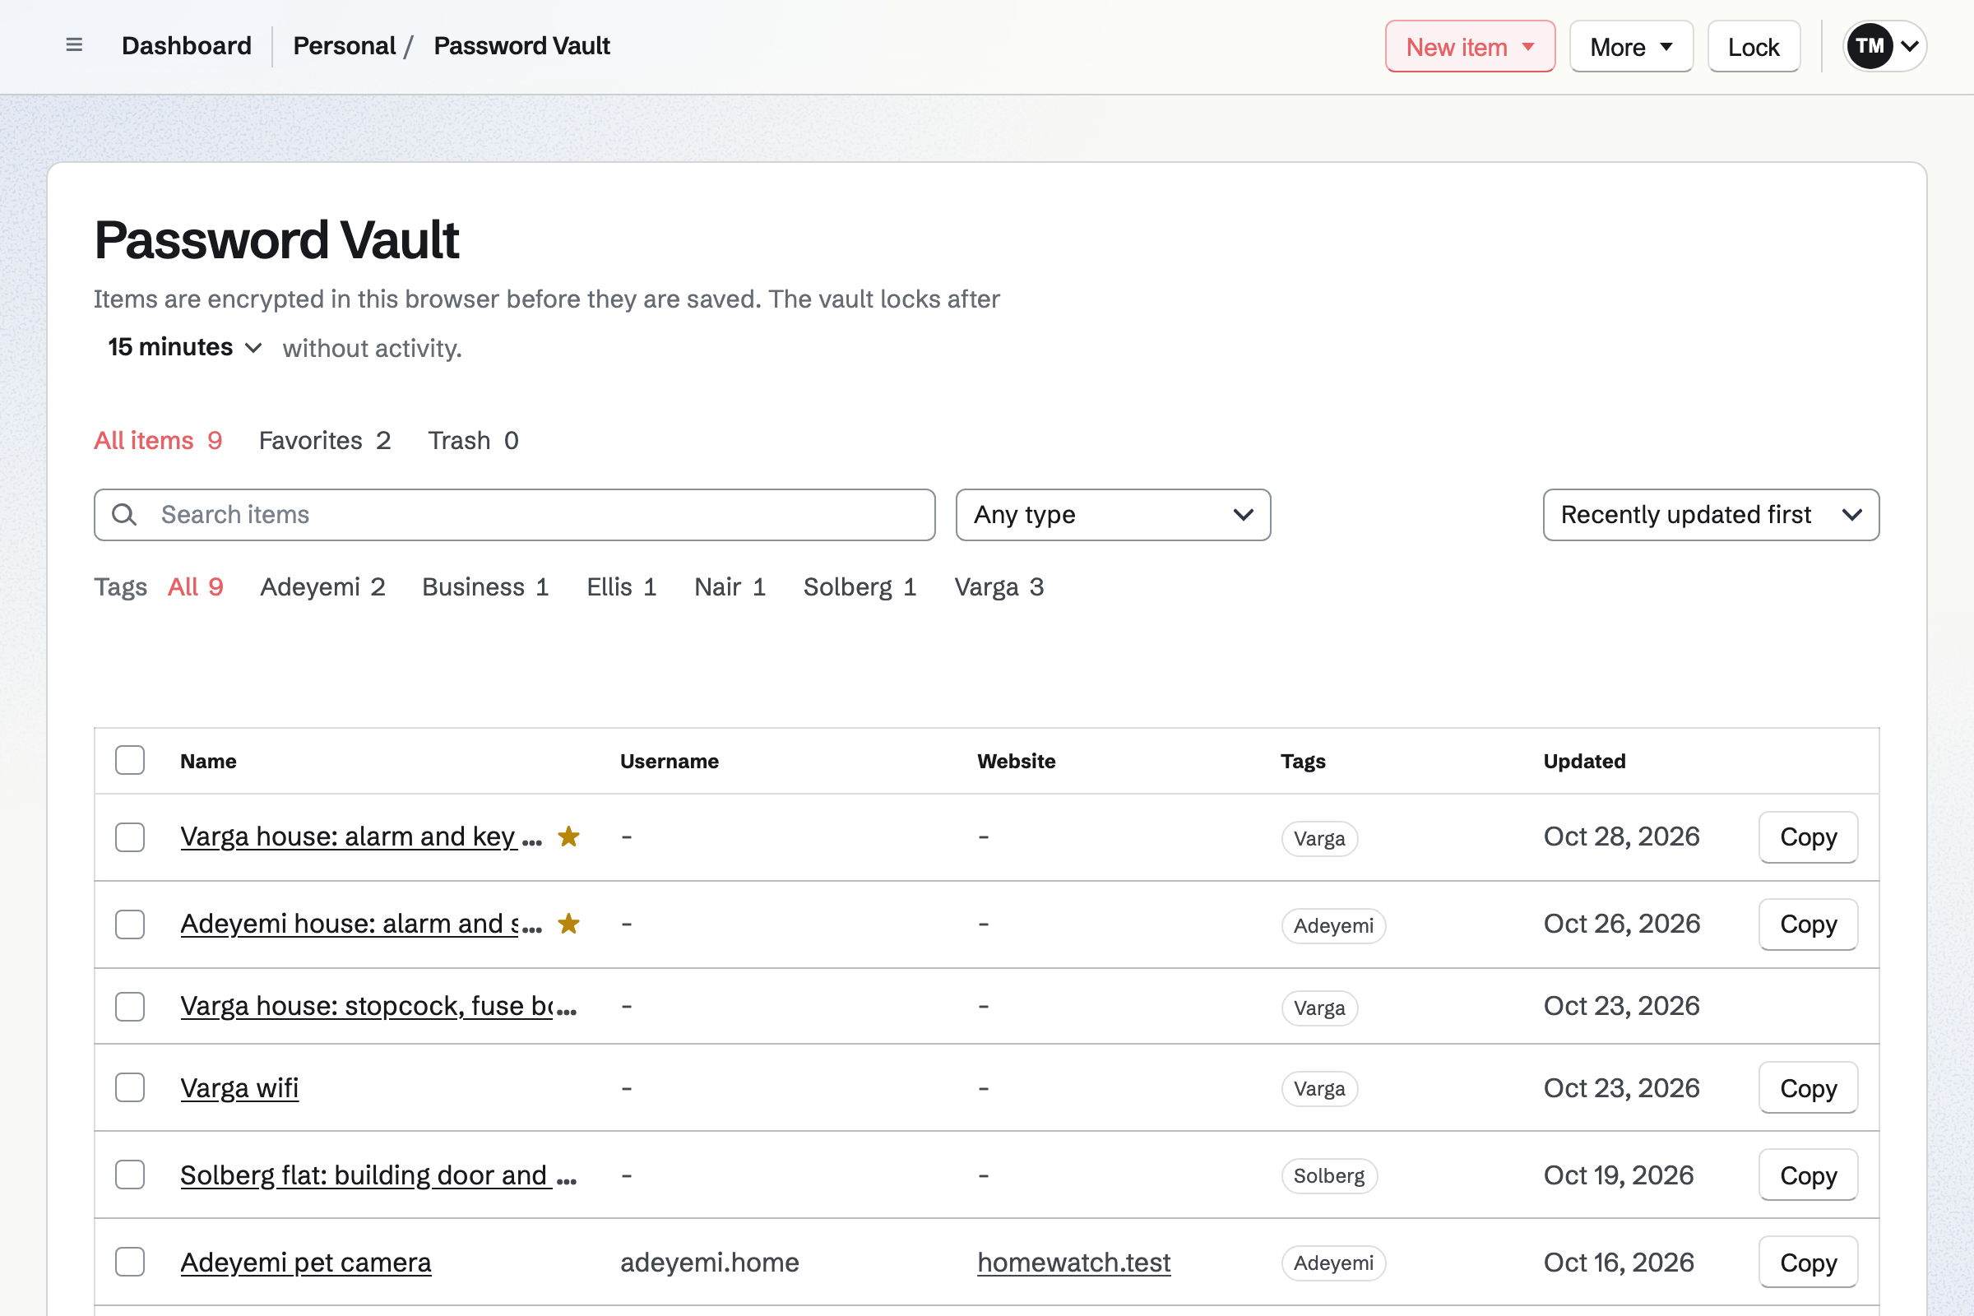This screenshot has width=1974, height=1316.
Task: Click the TM user avatar
Action: click(x=1869, y=46)
